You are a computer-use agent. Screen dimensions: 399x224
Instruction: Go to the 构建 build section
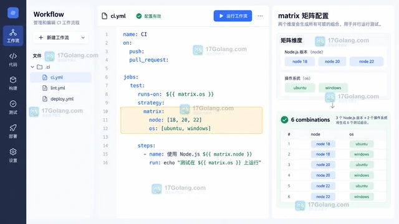coord(13,83)
